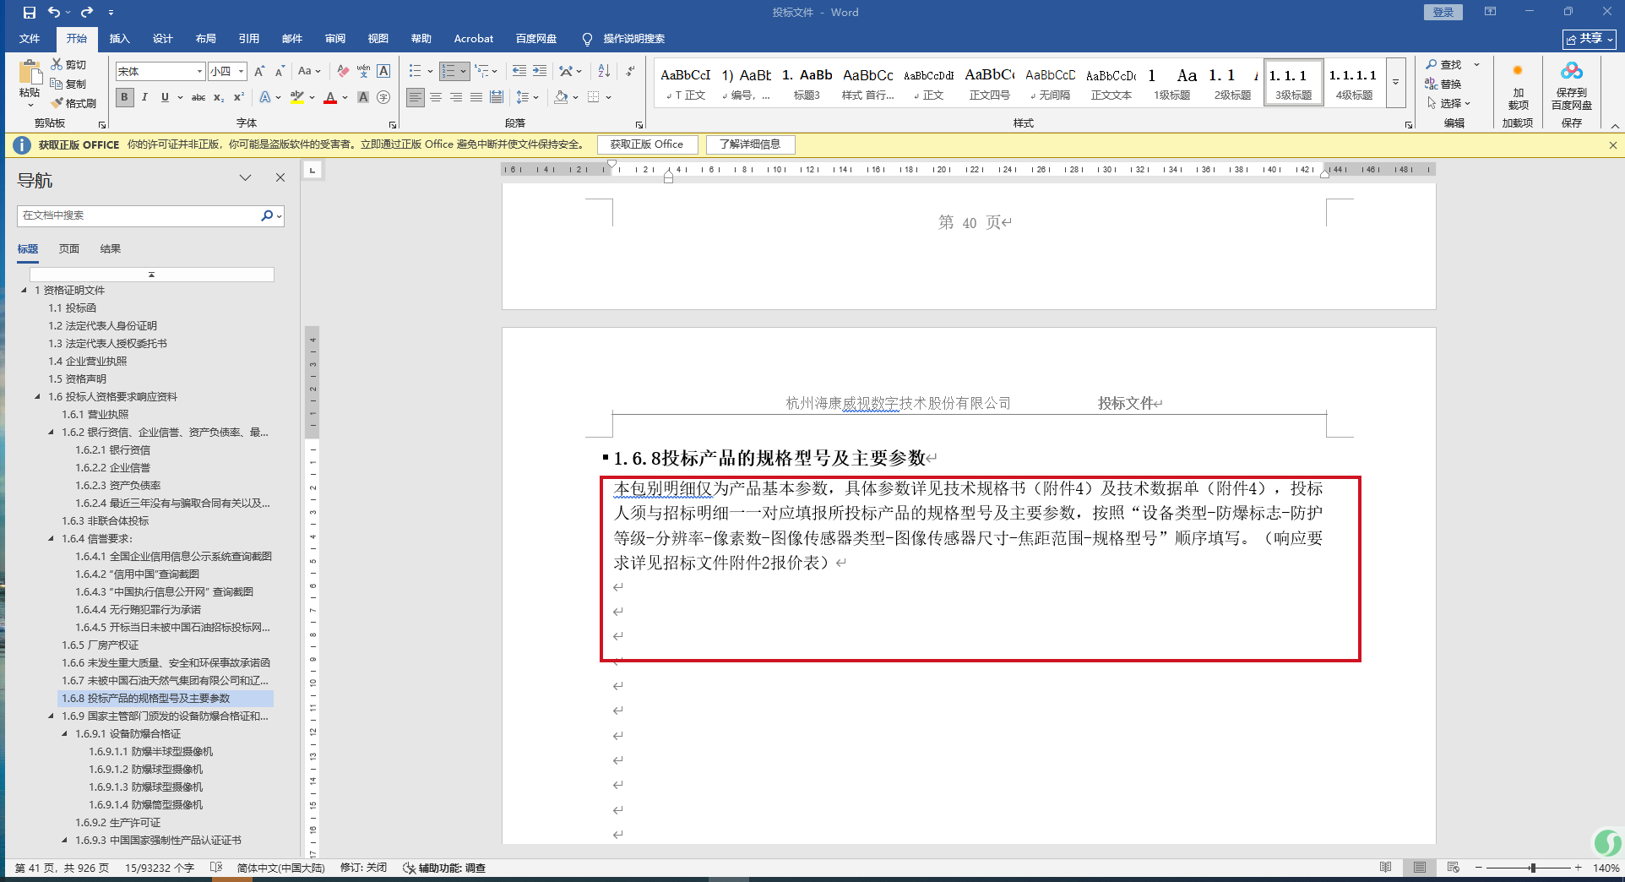Viewport: 1625px width, 882px height.
Task: Decrease font size with the shrink font icon
Action: click(x=280, y=71)
